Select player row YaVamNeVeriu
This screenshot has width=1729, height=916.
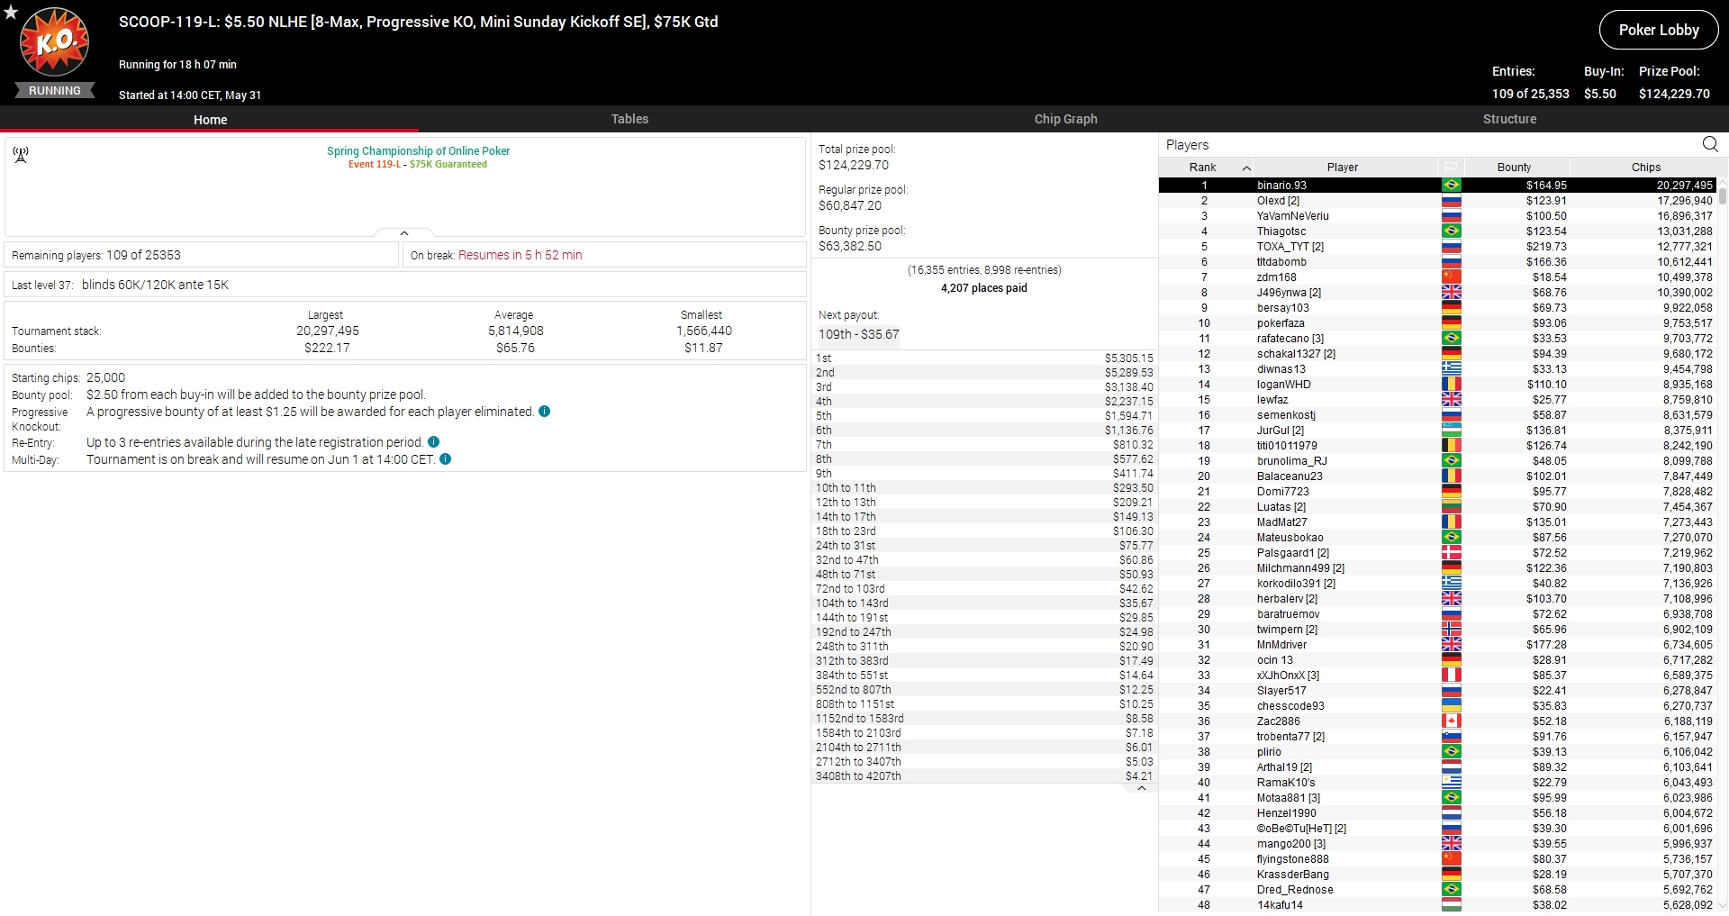click(x=1437, y=216)
